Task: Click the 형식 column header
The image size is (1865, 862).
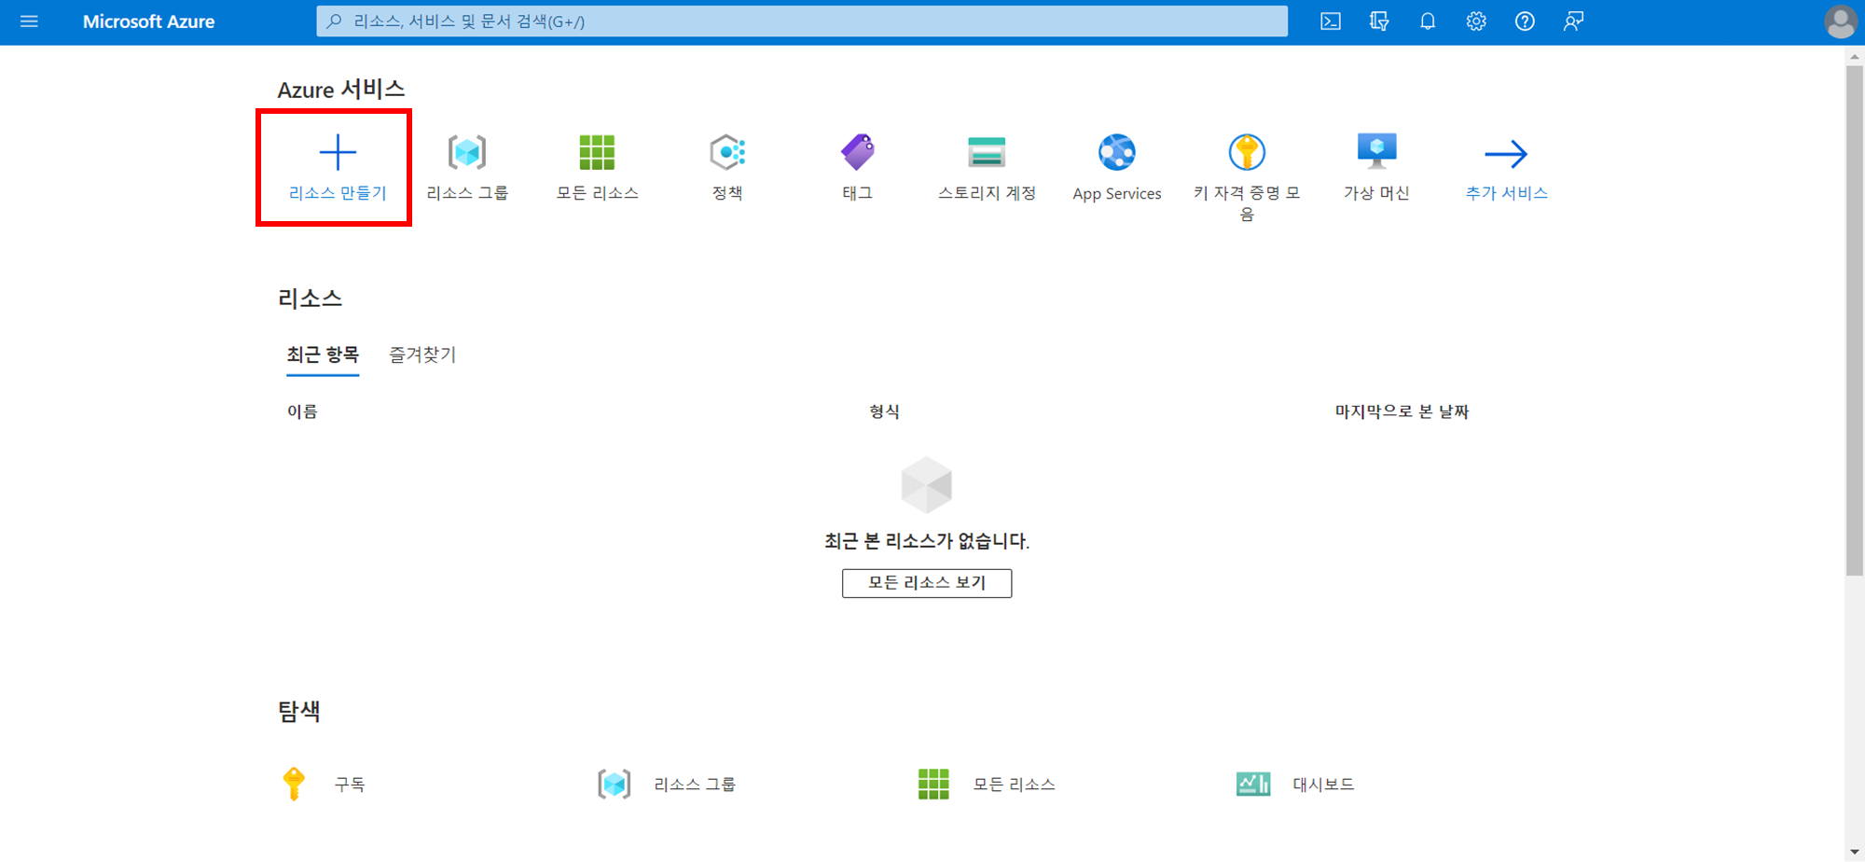Action: click(884, 411)
